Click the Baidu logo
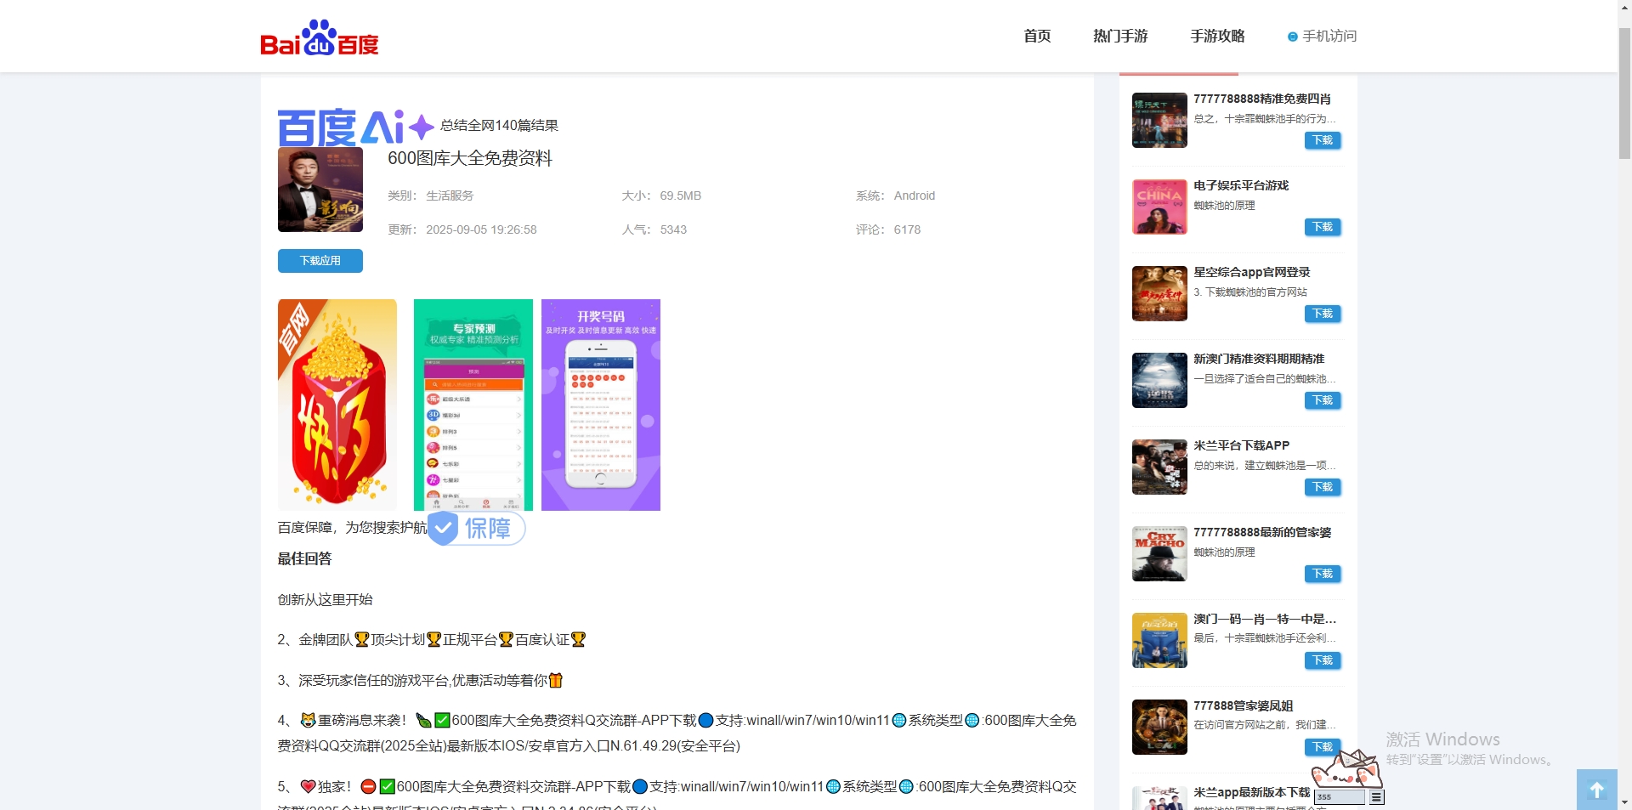 tap(320, 36)
